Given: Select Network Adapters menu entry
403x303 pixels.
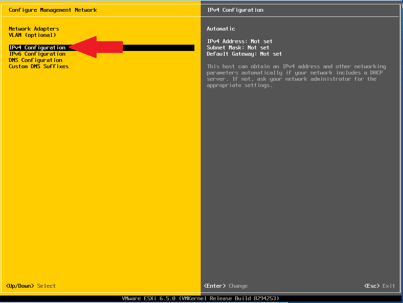Looking at the screenshot, I should [34, 29].
